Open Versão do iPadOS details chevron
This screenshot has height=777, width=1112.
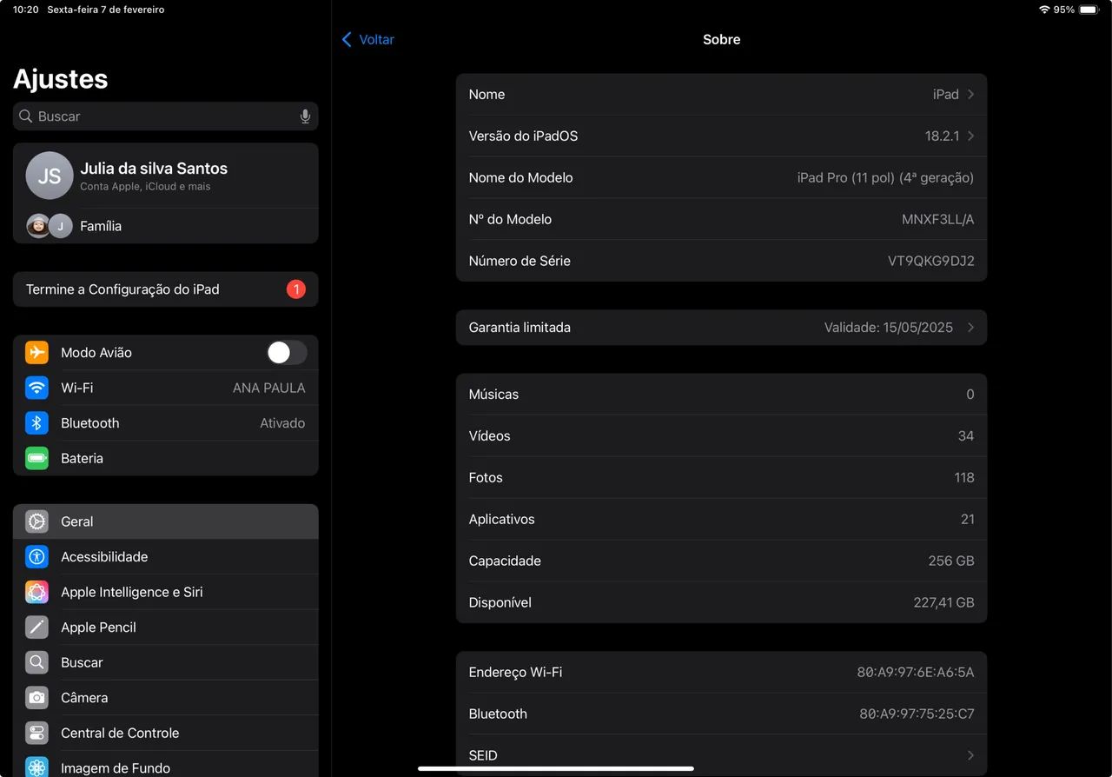coord(970,136)
